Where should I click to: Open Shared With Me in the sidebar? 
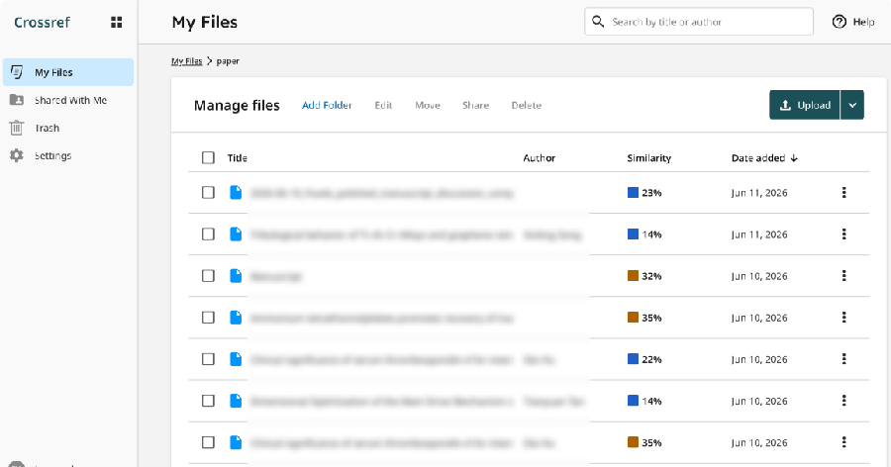pyautogui.click(x=70, y=100)
